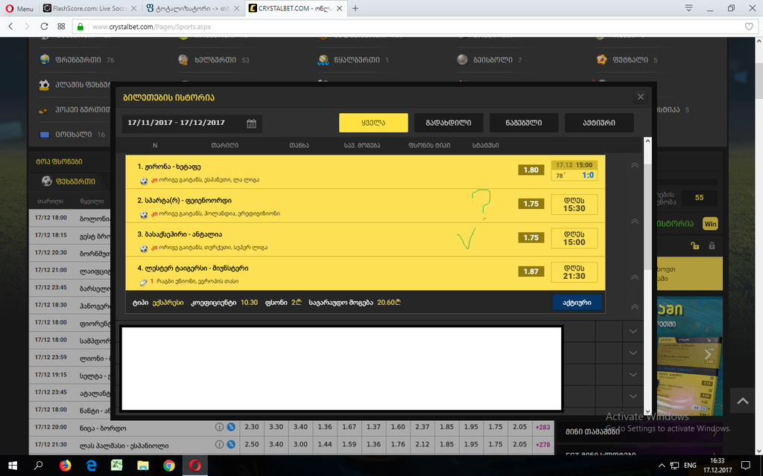Open the ცოცხალი live category
Screen dimensions: 763x476
tap(72, 135)
